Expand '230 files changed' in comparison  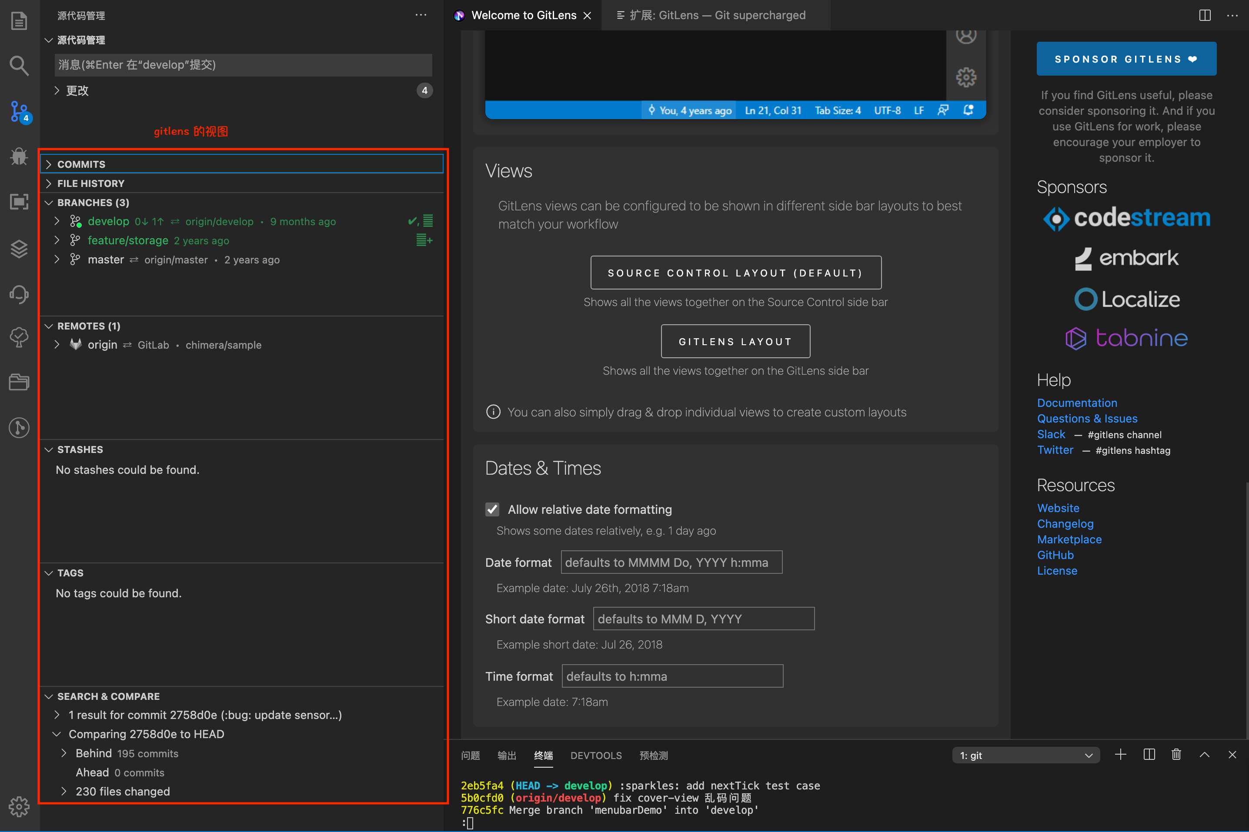[x=63, y=791]
